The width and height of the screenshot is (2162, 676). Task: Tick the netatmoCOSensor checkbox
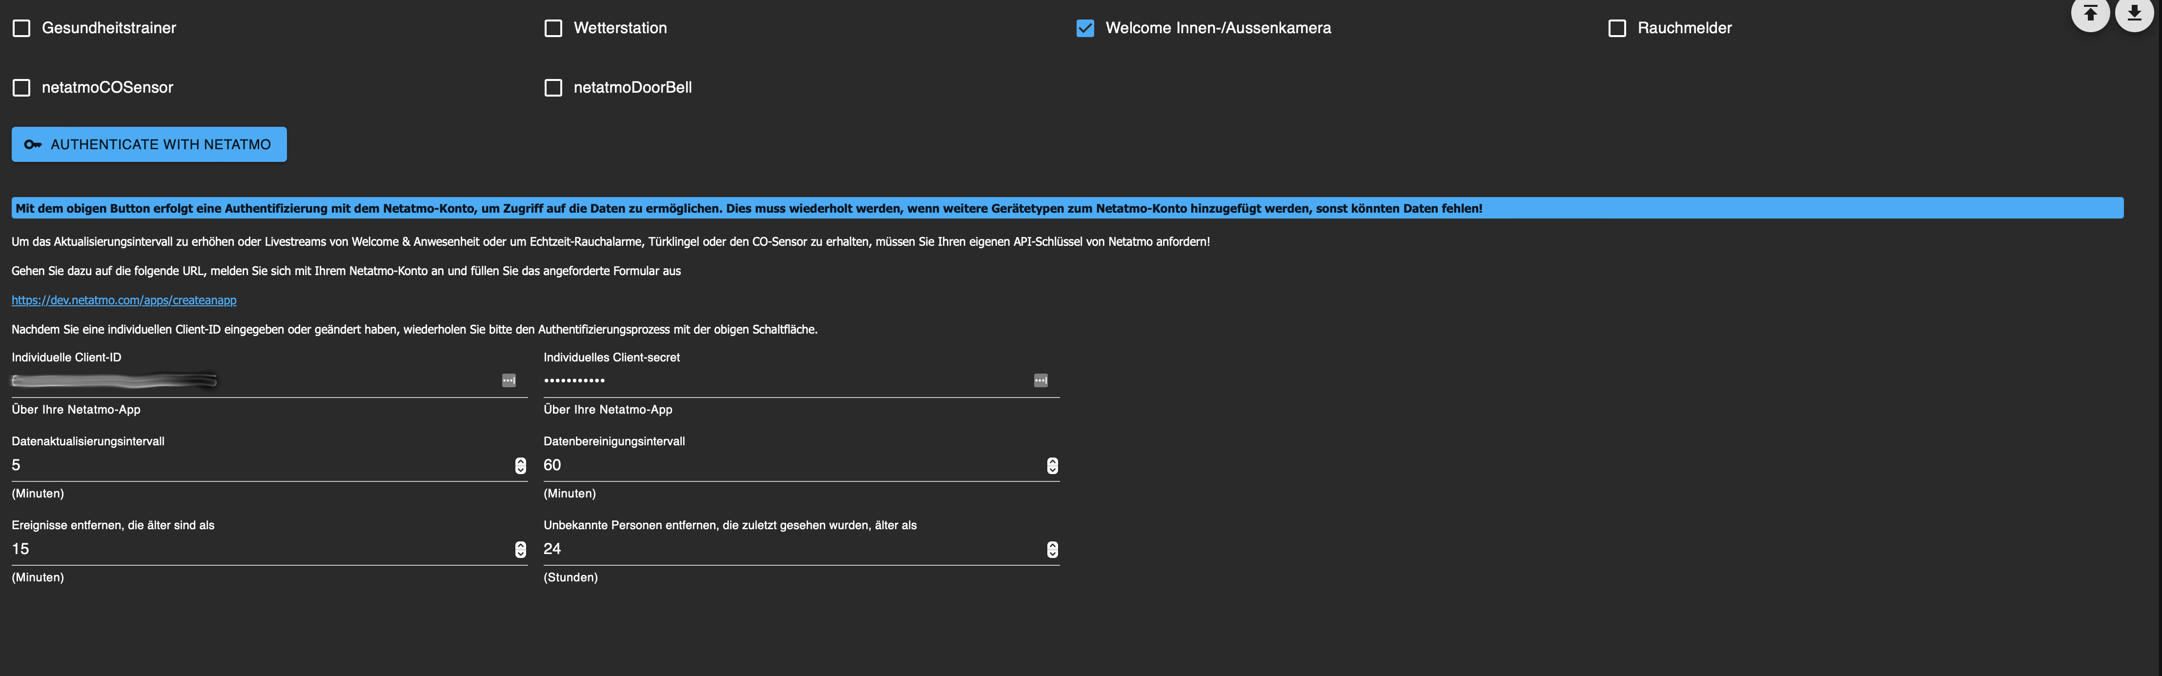click(22, 88)
